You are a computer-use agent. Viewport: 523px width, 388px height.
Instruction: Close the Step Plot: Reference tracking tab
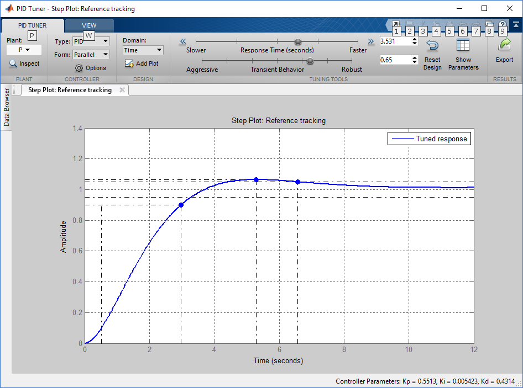click(122, 90)
